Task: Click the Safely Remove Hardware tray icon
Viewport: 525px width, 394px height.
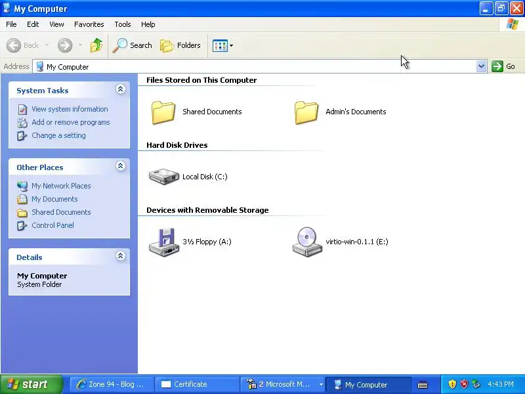Action: click(476, 384)
